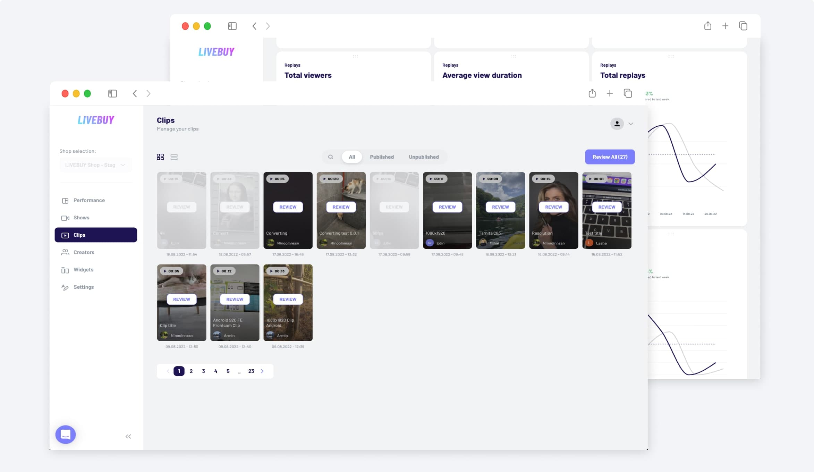Image resolution: width=814 pixels, height=472 pixels.
Task: Review the Converting clip
Action: (x=288, y=207)
